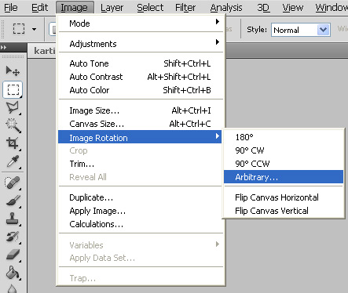Image resolution: width=348 pixels, height=293 pixels.
Task: Open the File menu
Action: 11,8
